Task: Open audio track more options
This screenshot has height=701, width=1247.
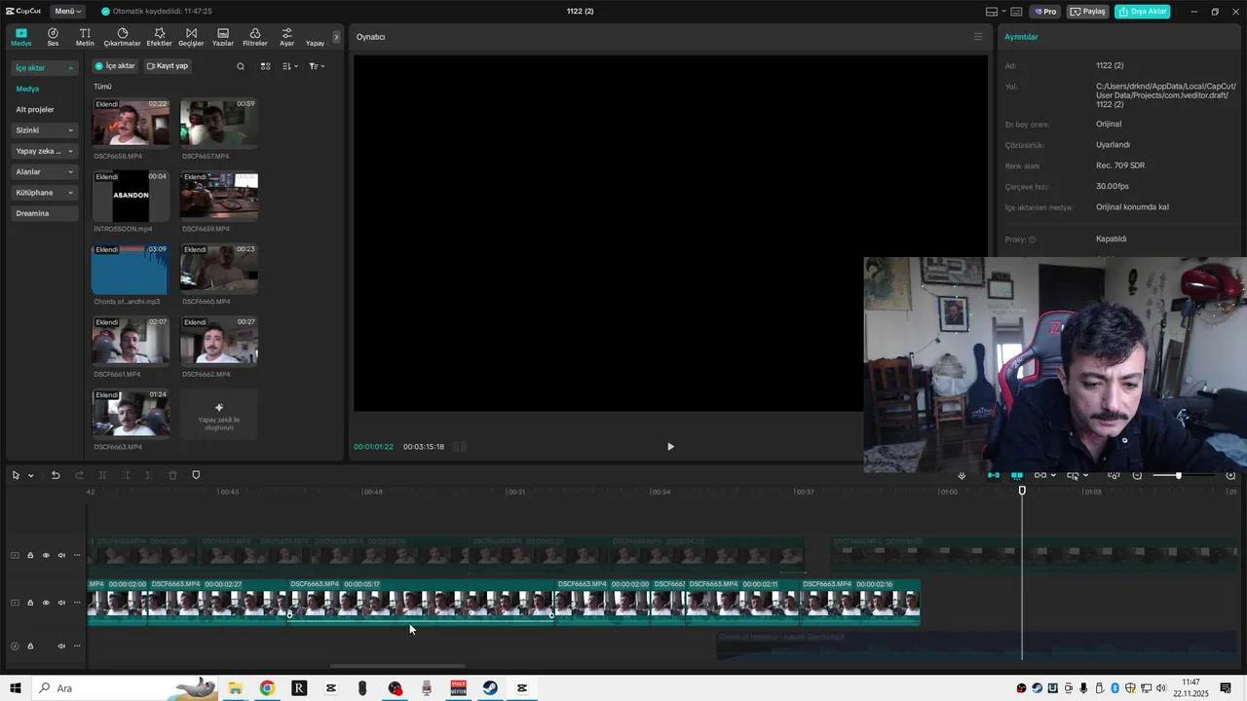Action: click(77, 646)
